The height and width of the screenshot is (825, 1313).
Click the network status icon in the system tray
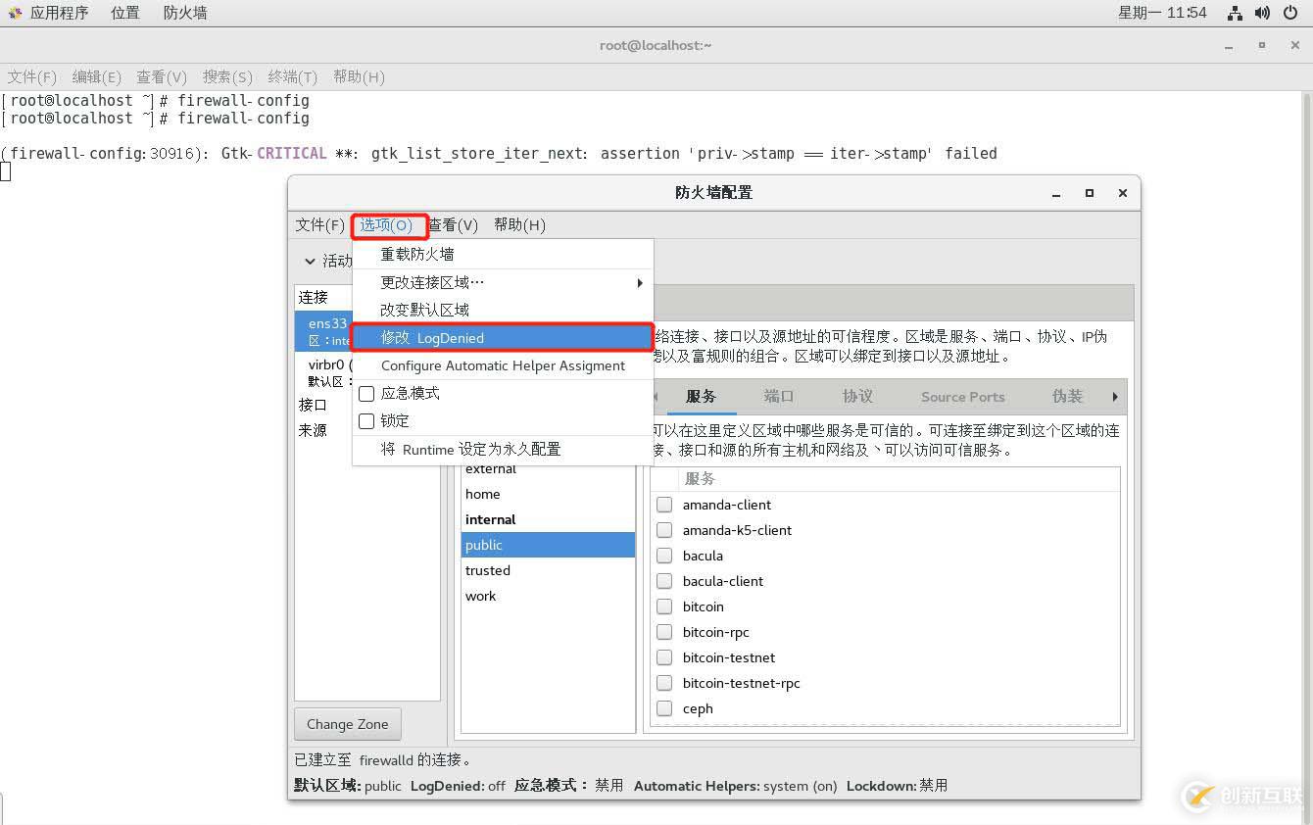pos(1235,13)
